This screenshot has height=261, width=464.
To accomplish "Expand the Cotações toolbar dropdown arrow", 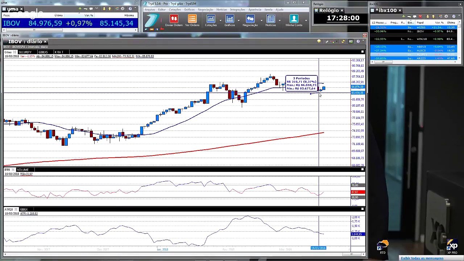I will 220,20.
